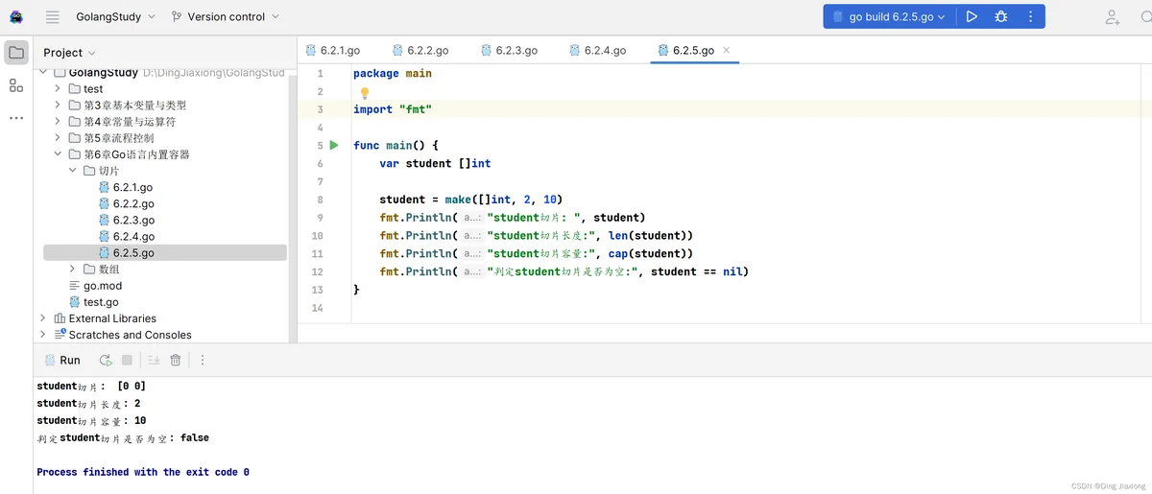Switch to the 6.2.1.go editor tab
Image resolution: width=1152 pixels, height=494 pixels.
pos(332,50)
